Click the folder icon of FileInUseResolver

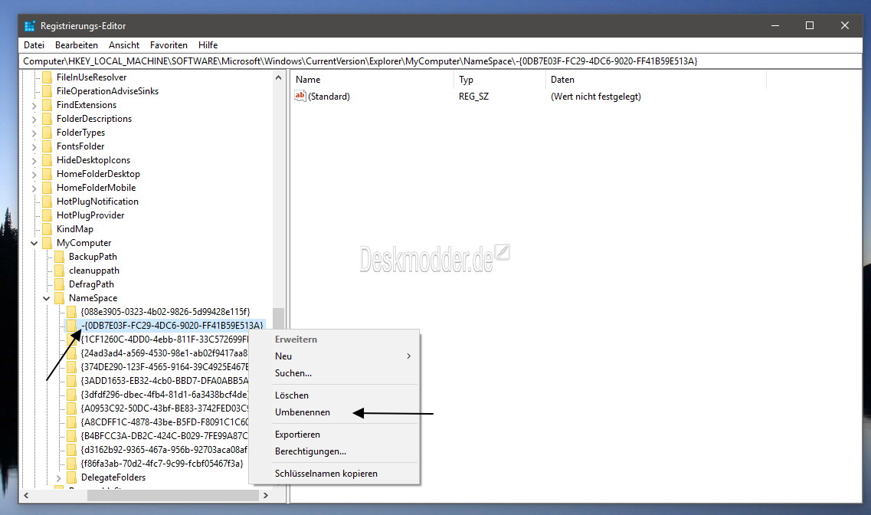[x=47, y=77]
